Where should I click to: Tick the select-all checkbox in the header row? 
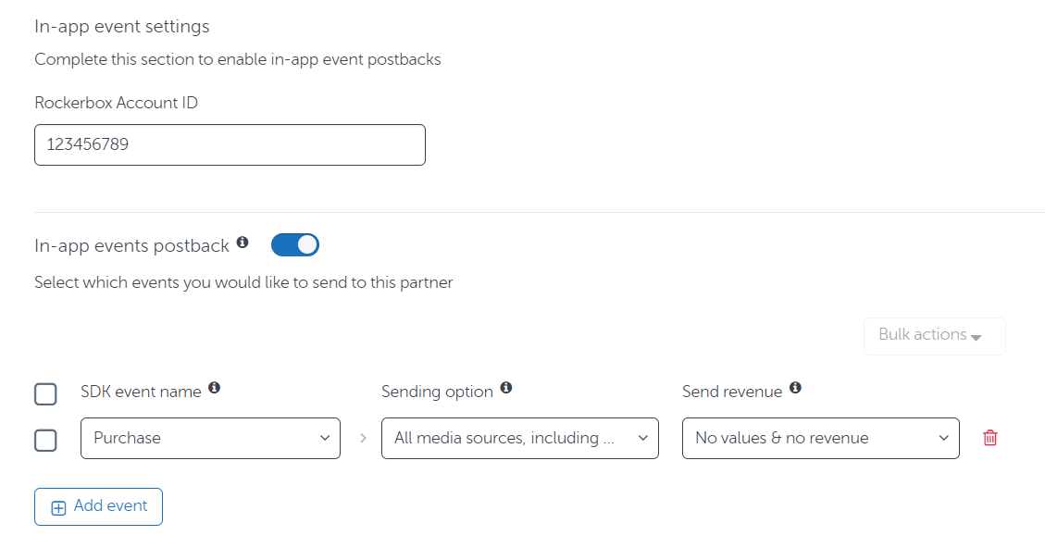(45, 394)
